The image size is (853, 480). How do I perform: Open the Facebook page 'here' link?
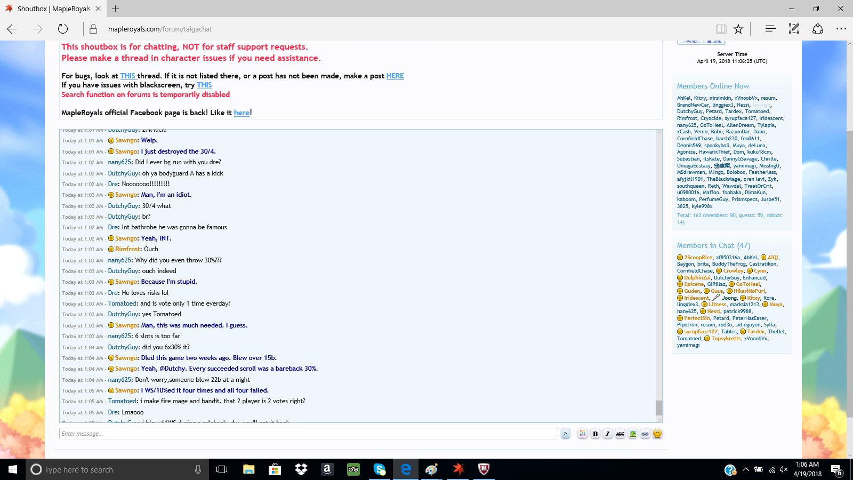point(242,113)
